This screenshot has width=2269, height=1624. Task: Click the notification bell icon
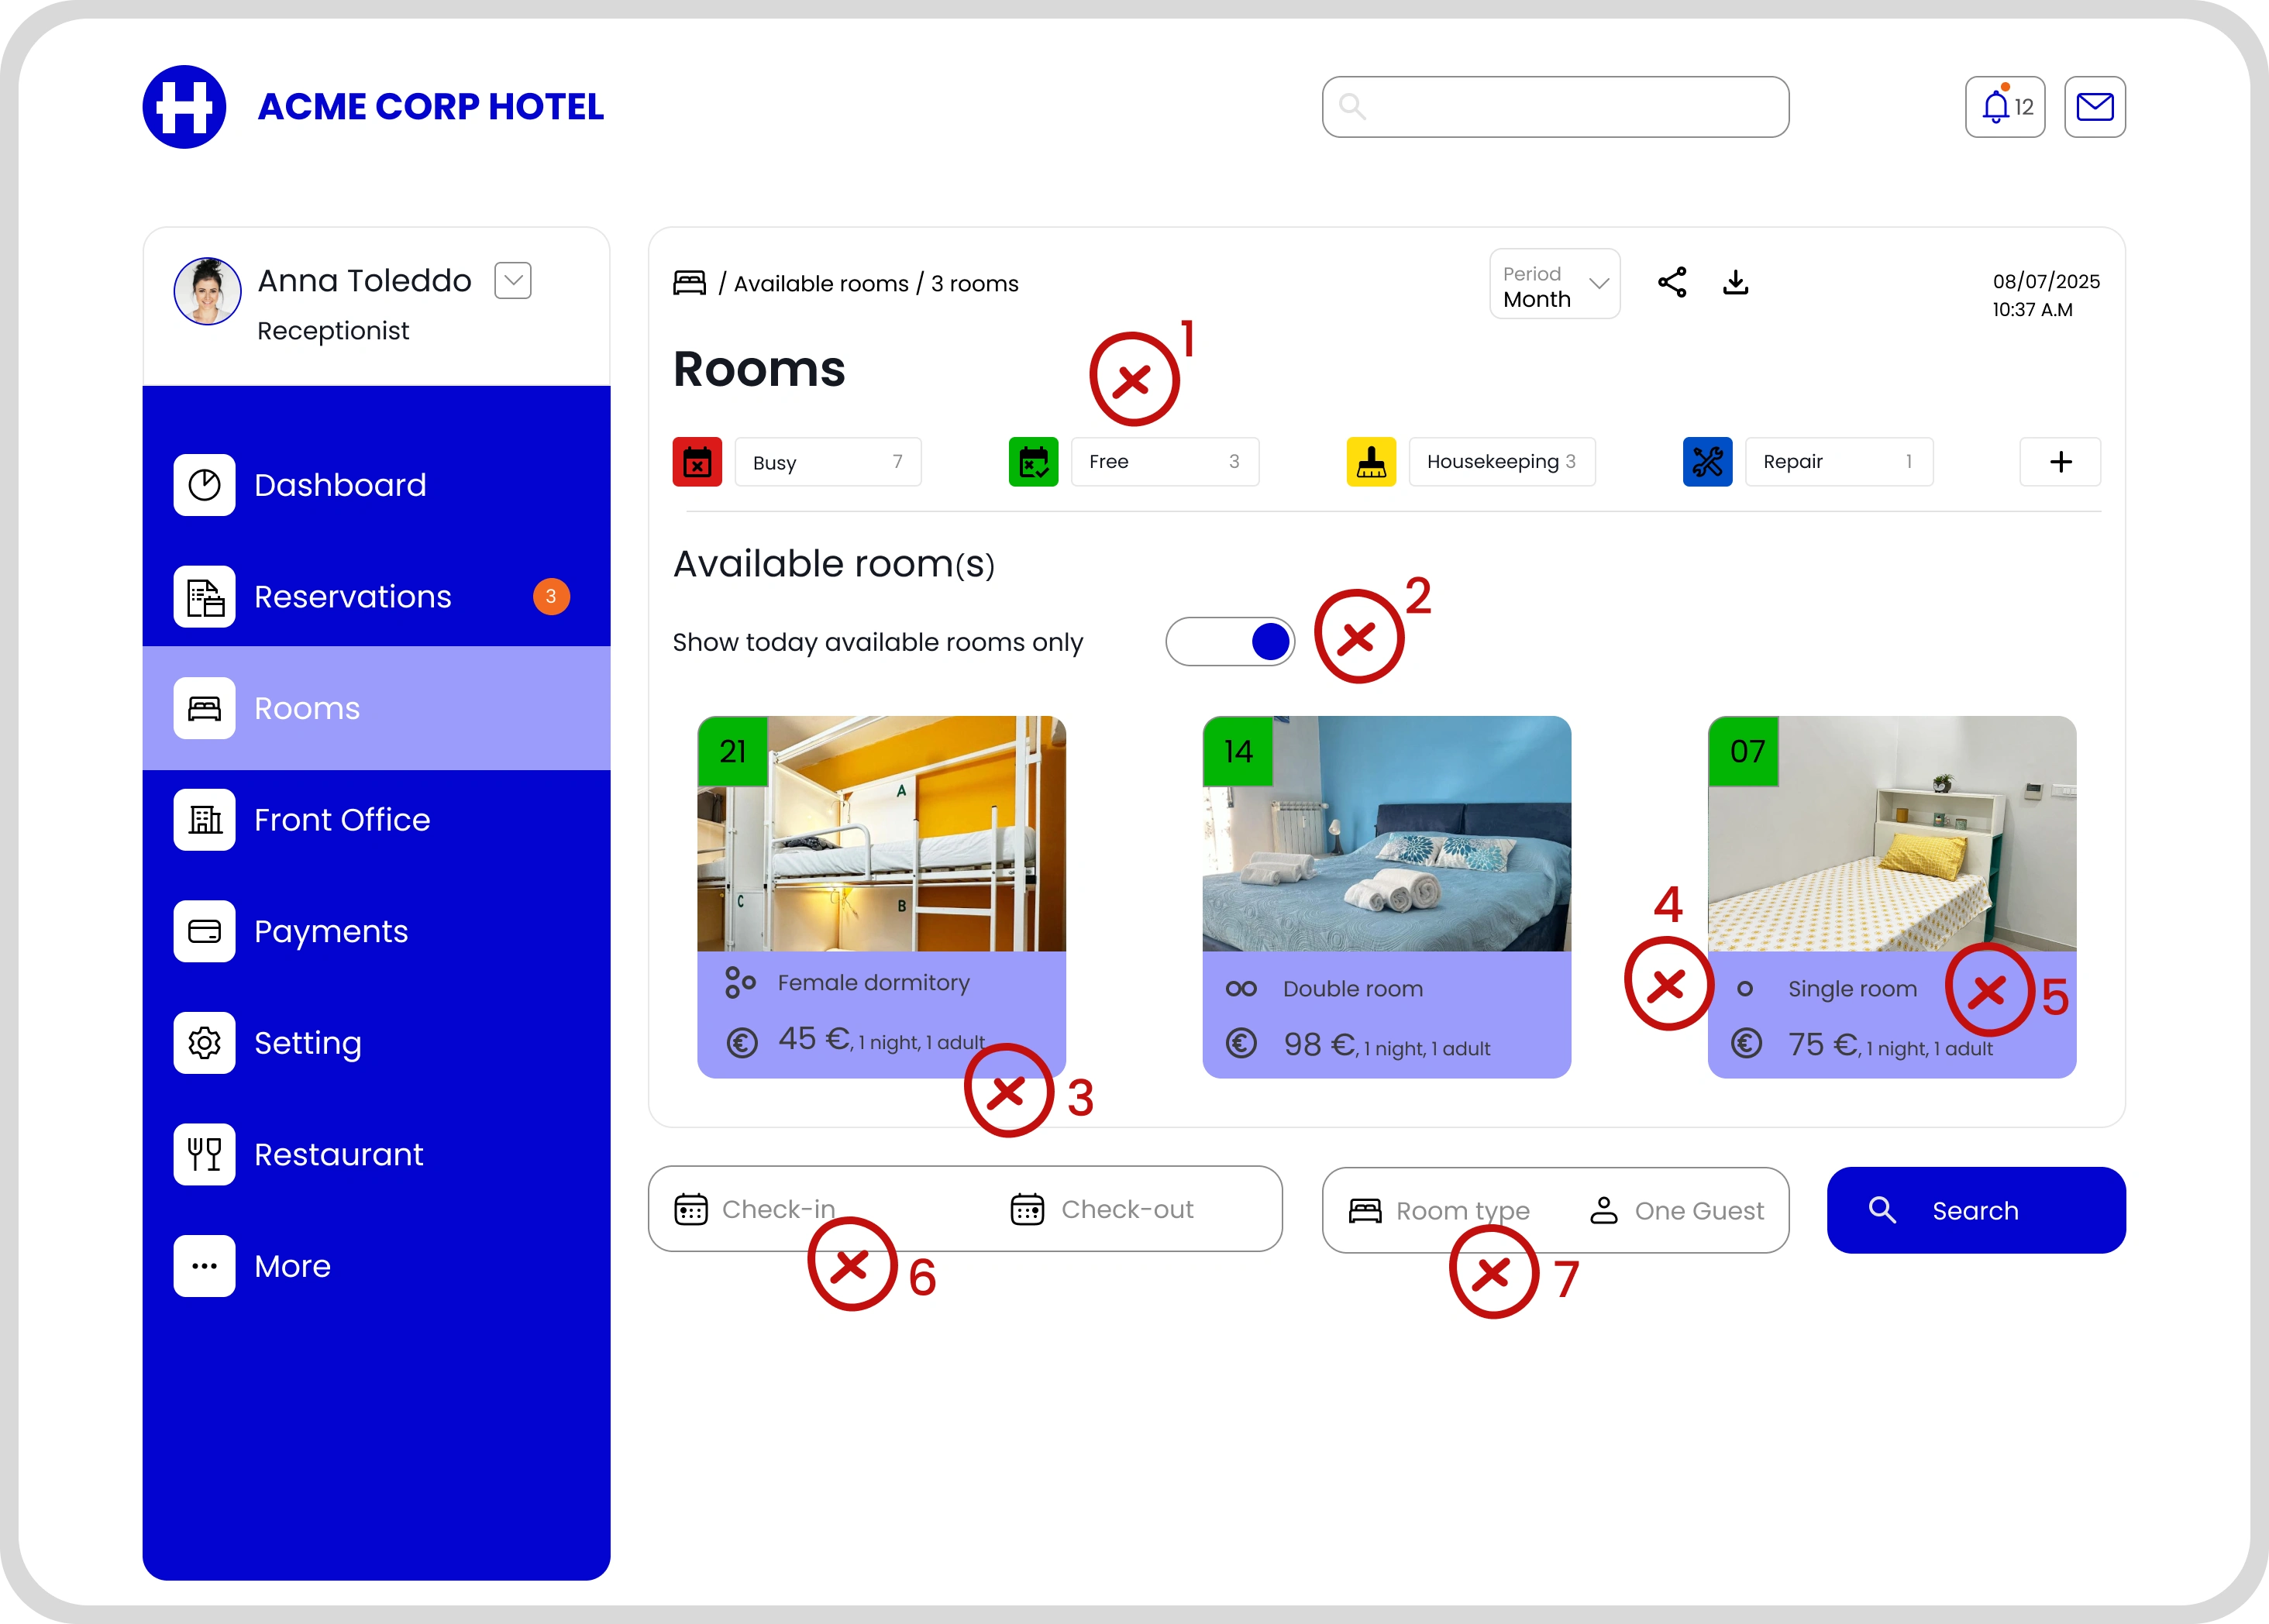[1996, 107]
